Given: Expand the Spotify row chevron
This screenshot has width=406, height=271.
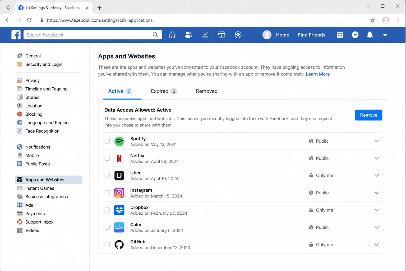Looking at the screenshot, I should 376,141.
